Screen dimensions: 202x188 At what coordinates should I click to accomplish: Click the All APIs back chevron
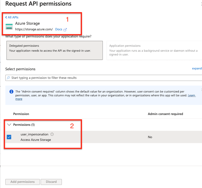point(6,17)
